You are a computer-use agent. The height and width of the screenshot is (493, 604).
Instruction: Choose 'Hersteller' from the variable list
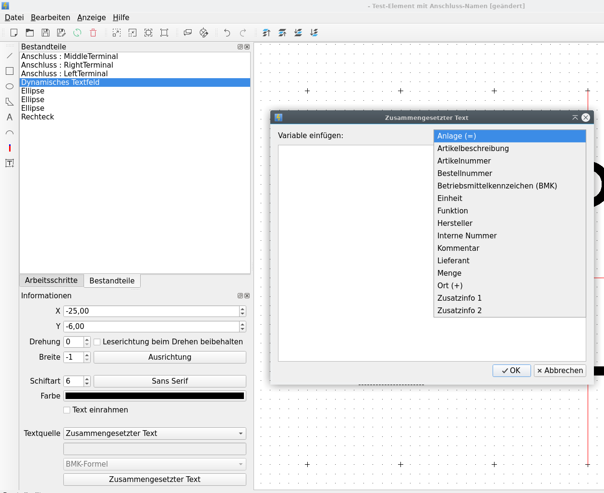tap(455, 223)
